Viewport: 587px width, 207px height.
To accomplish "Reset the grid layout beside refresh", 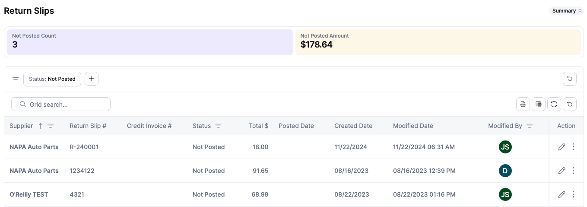I will click(x=570, y=104).
